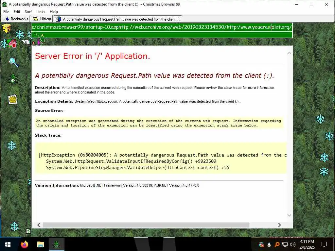Open network status tray icon
335x251 pixels.
tap(285, 244)
